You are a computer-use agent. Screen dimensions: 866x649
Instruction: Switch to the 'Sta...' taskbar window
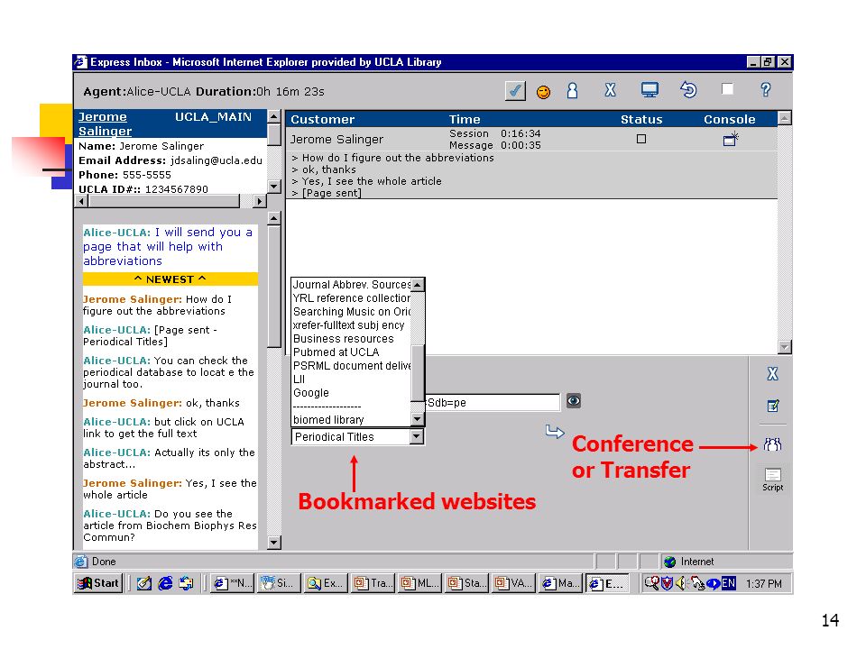(x=466, y=583)
